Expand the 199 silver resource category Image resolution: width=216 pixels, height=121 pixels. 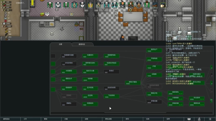click(x=1, y=2)
